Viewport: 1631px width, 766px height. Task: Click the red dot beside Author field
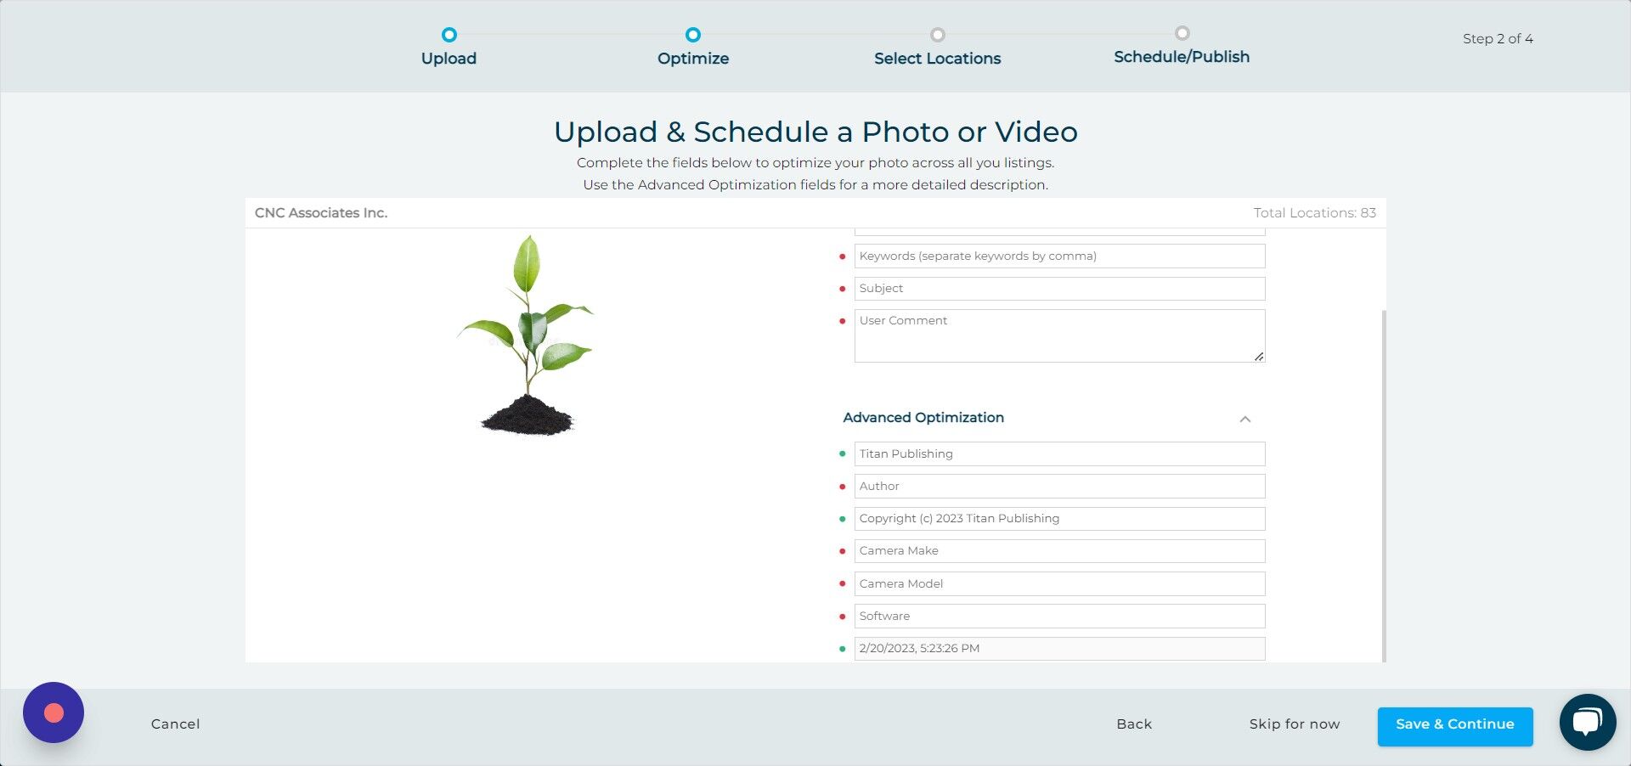pyautogui.click(x=842, y=487)
